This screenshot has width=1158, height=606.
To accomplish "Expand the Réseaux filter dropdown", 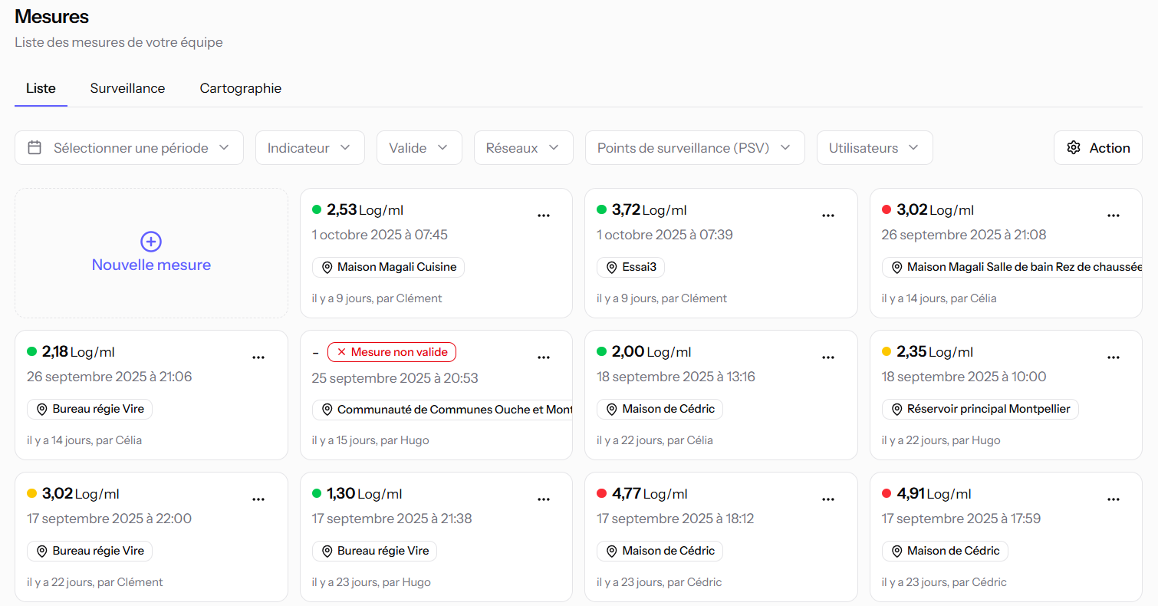I will coord(523,148).
